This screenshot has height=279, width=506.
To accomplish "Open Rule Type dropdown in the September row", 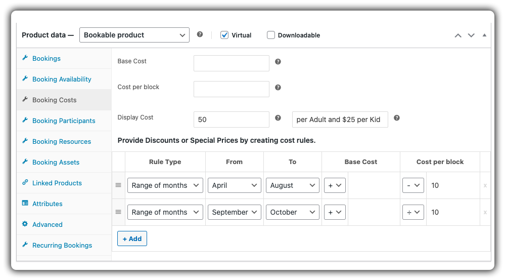I will pos(165,212).
